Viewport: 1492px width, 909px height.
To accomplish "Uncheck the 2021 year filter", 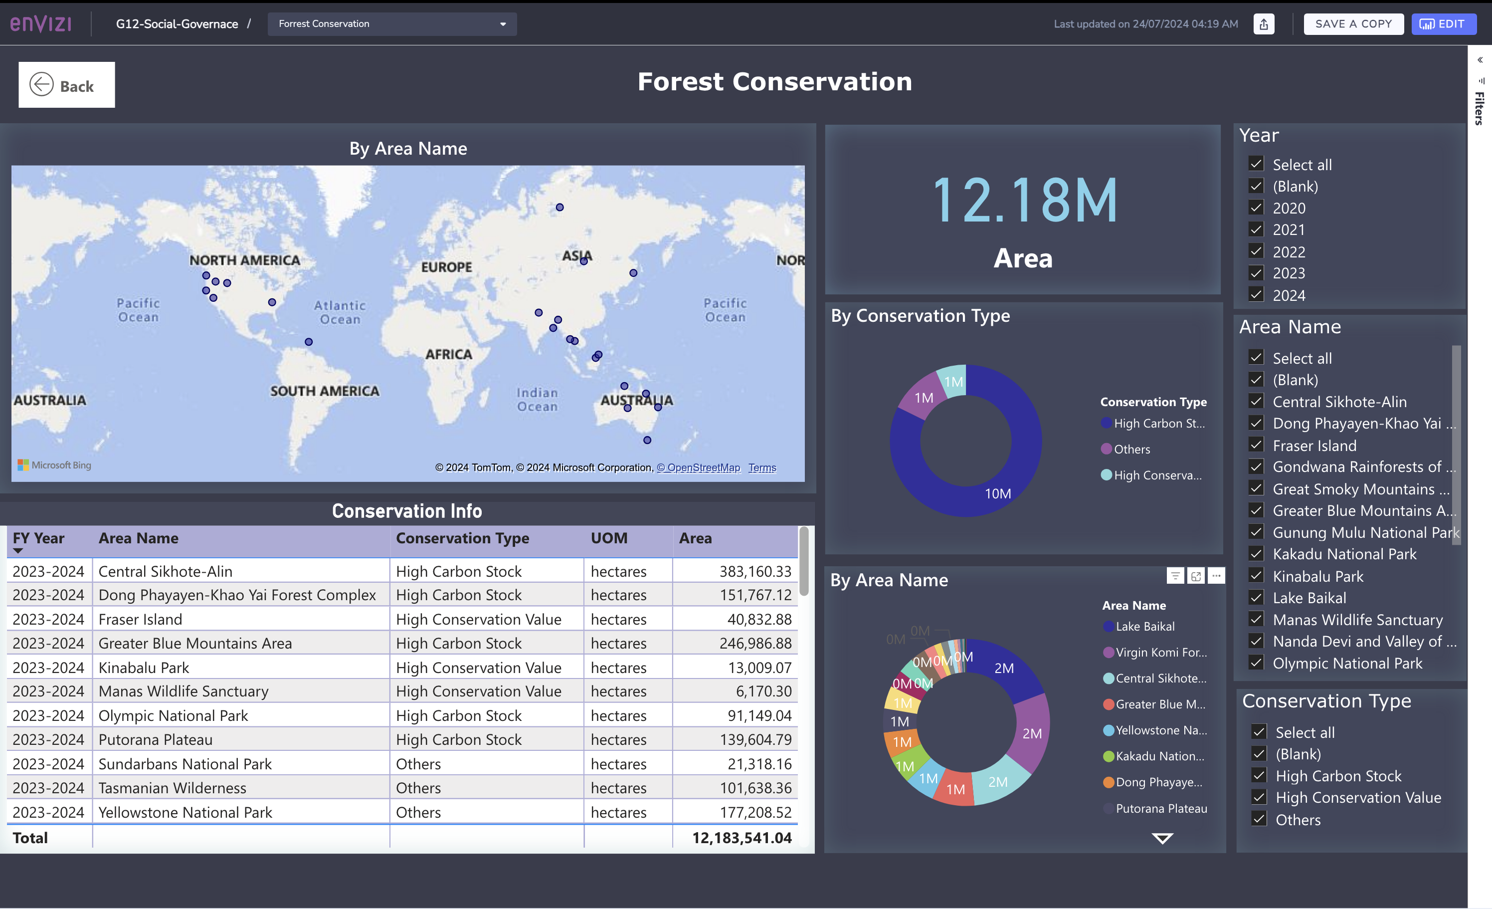I will (x=1256, y=229).
